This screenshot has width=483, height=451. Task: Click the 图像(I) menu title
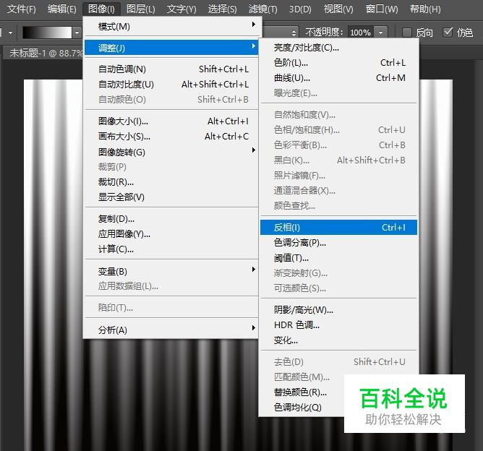[x=101, y=9]
